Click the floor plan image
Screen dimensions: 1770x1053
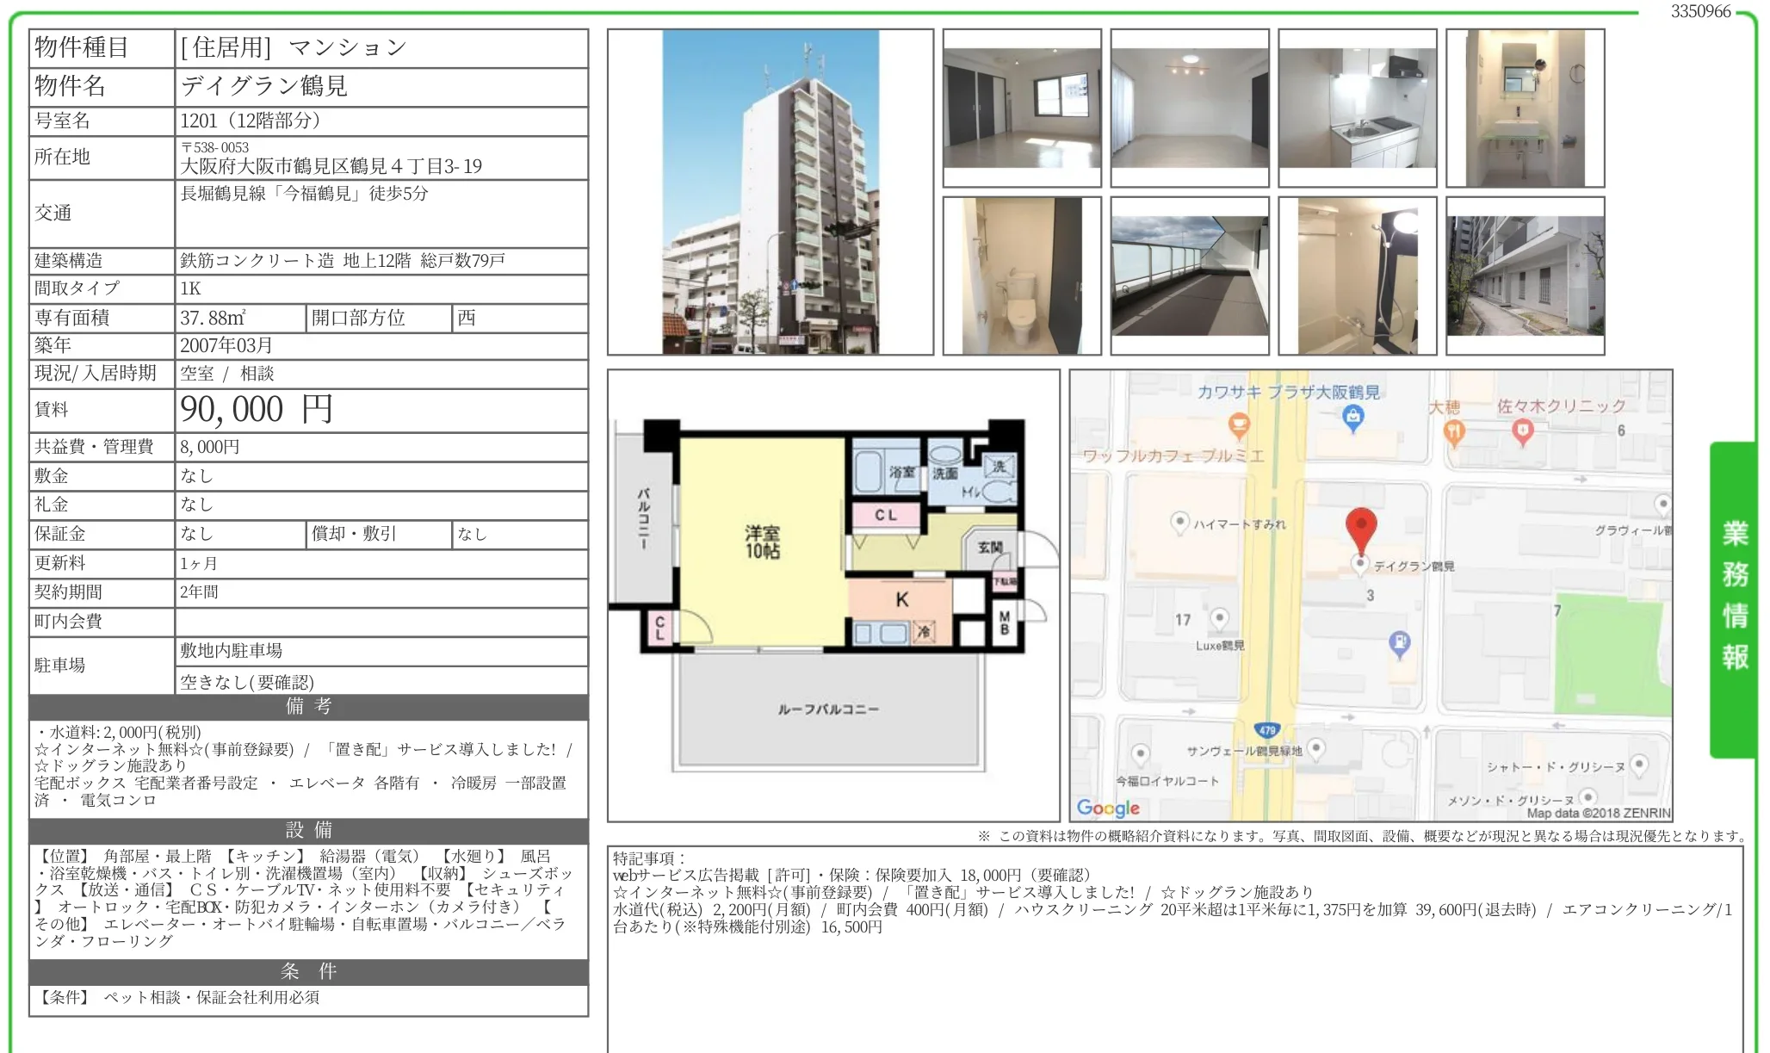(x=833, y=596)
